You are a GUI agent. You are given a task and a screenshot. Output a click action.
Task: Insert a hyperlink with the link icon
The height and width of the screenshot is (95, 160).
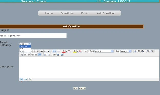pos(58,55)
